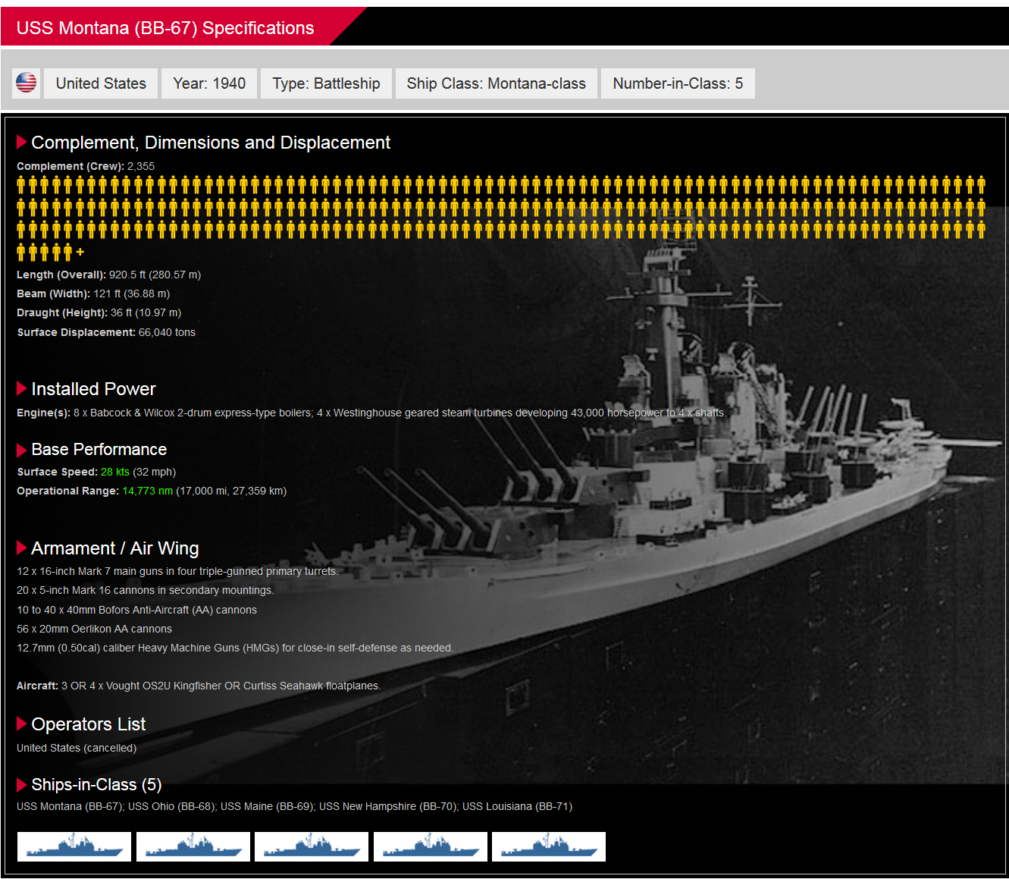Click the red arrow beside Installed Power

[x=22, y=389]
